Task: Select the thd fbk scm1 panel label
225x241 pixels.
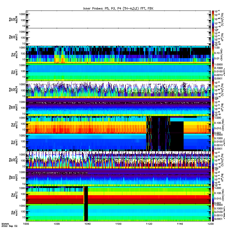Action: 14,142
